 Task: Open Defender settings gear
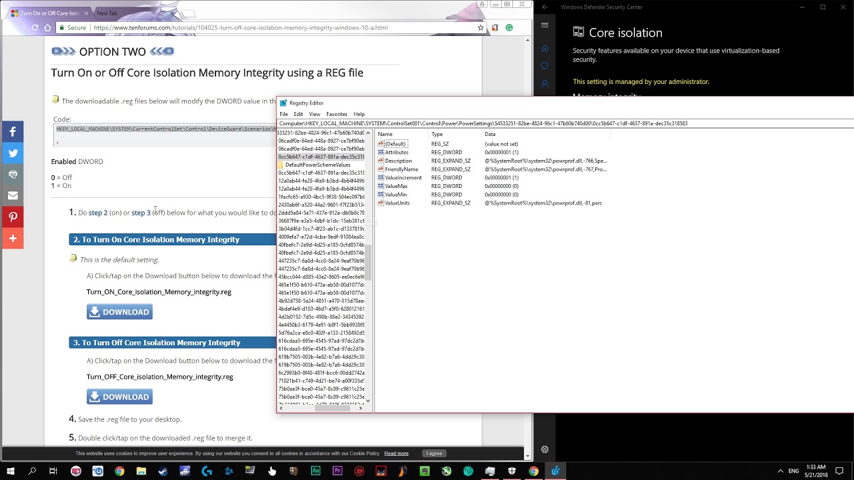click(545, 450)
